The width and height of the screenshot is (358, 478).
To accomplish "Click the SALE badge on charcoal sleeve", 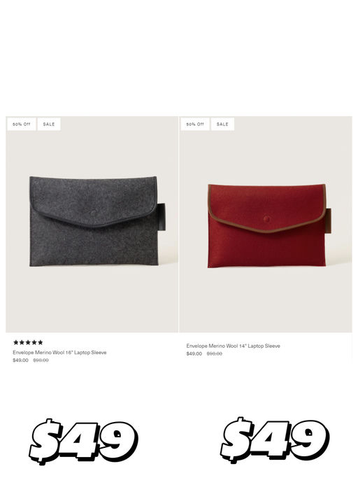I will (x=49, y=124).
